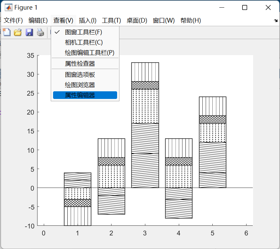
Task: Open the 文件(F) menu
Action: (13, 21)
